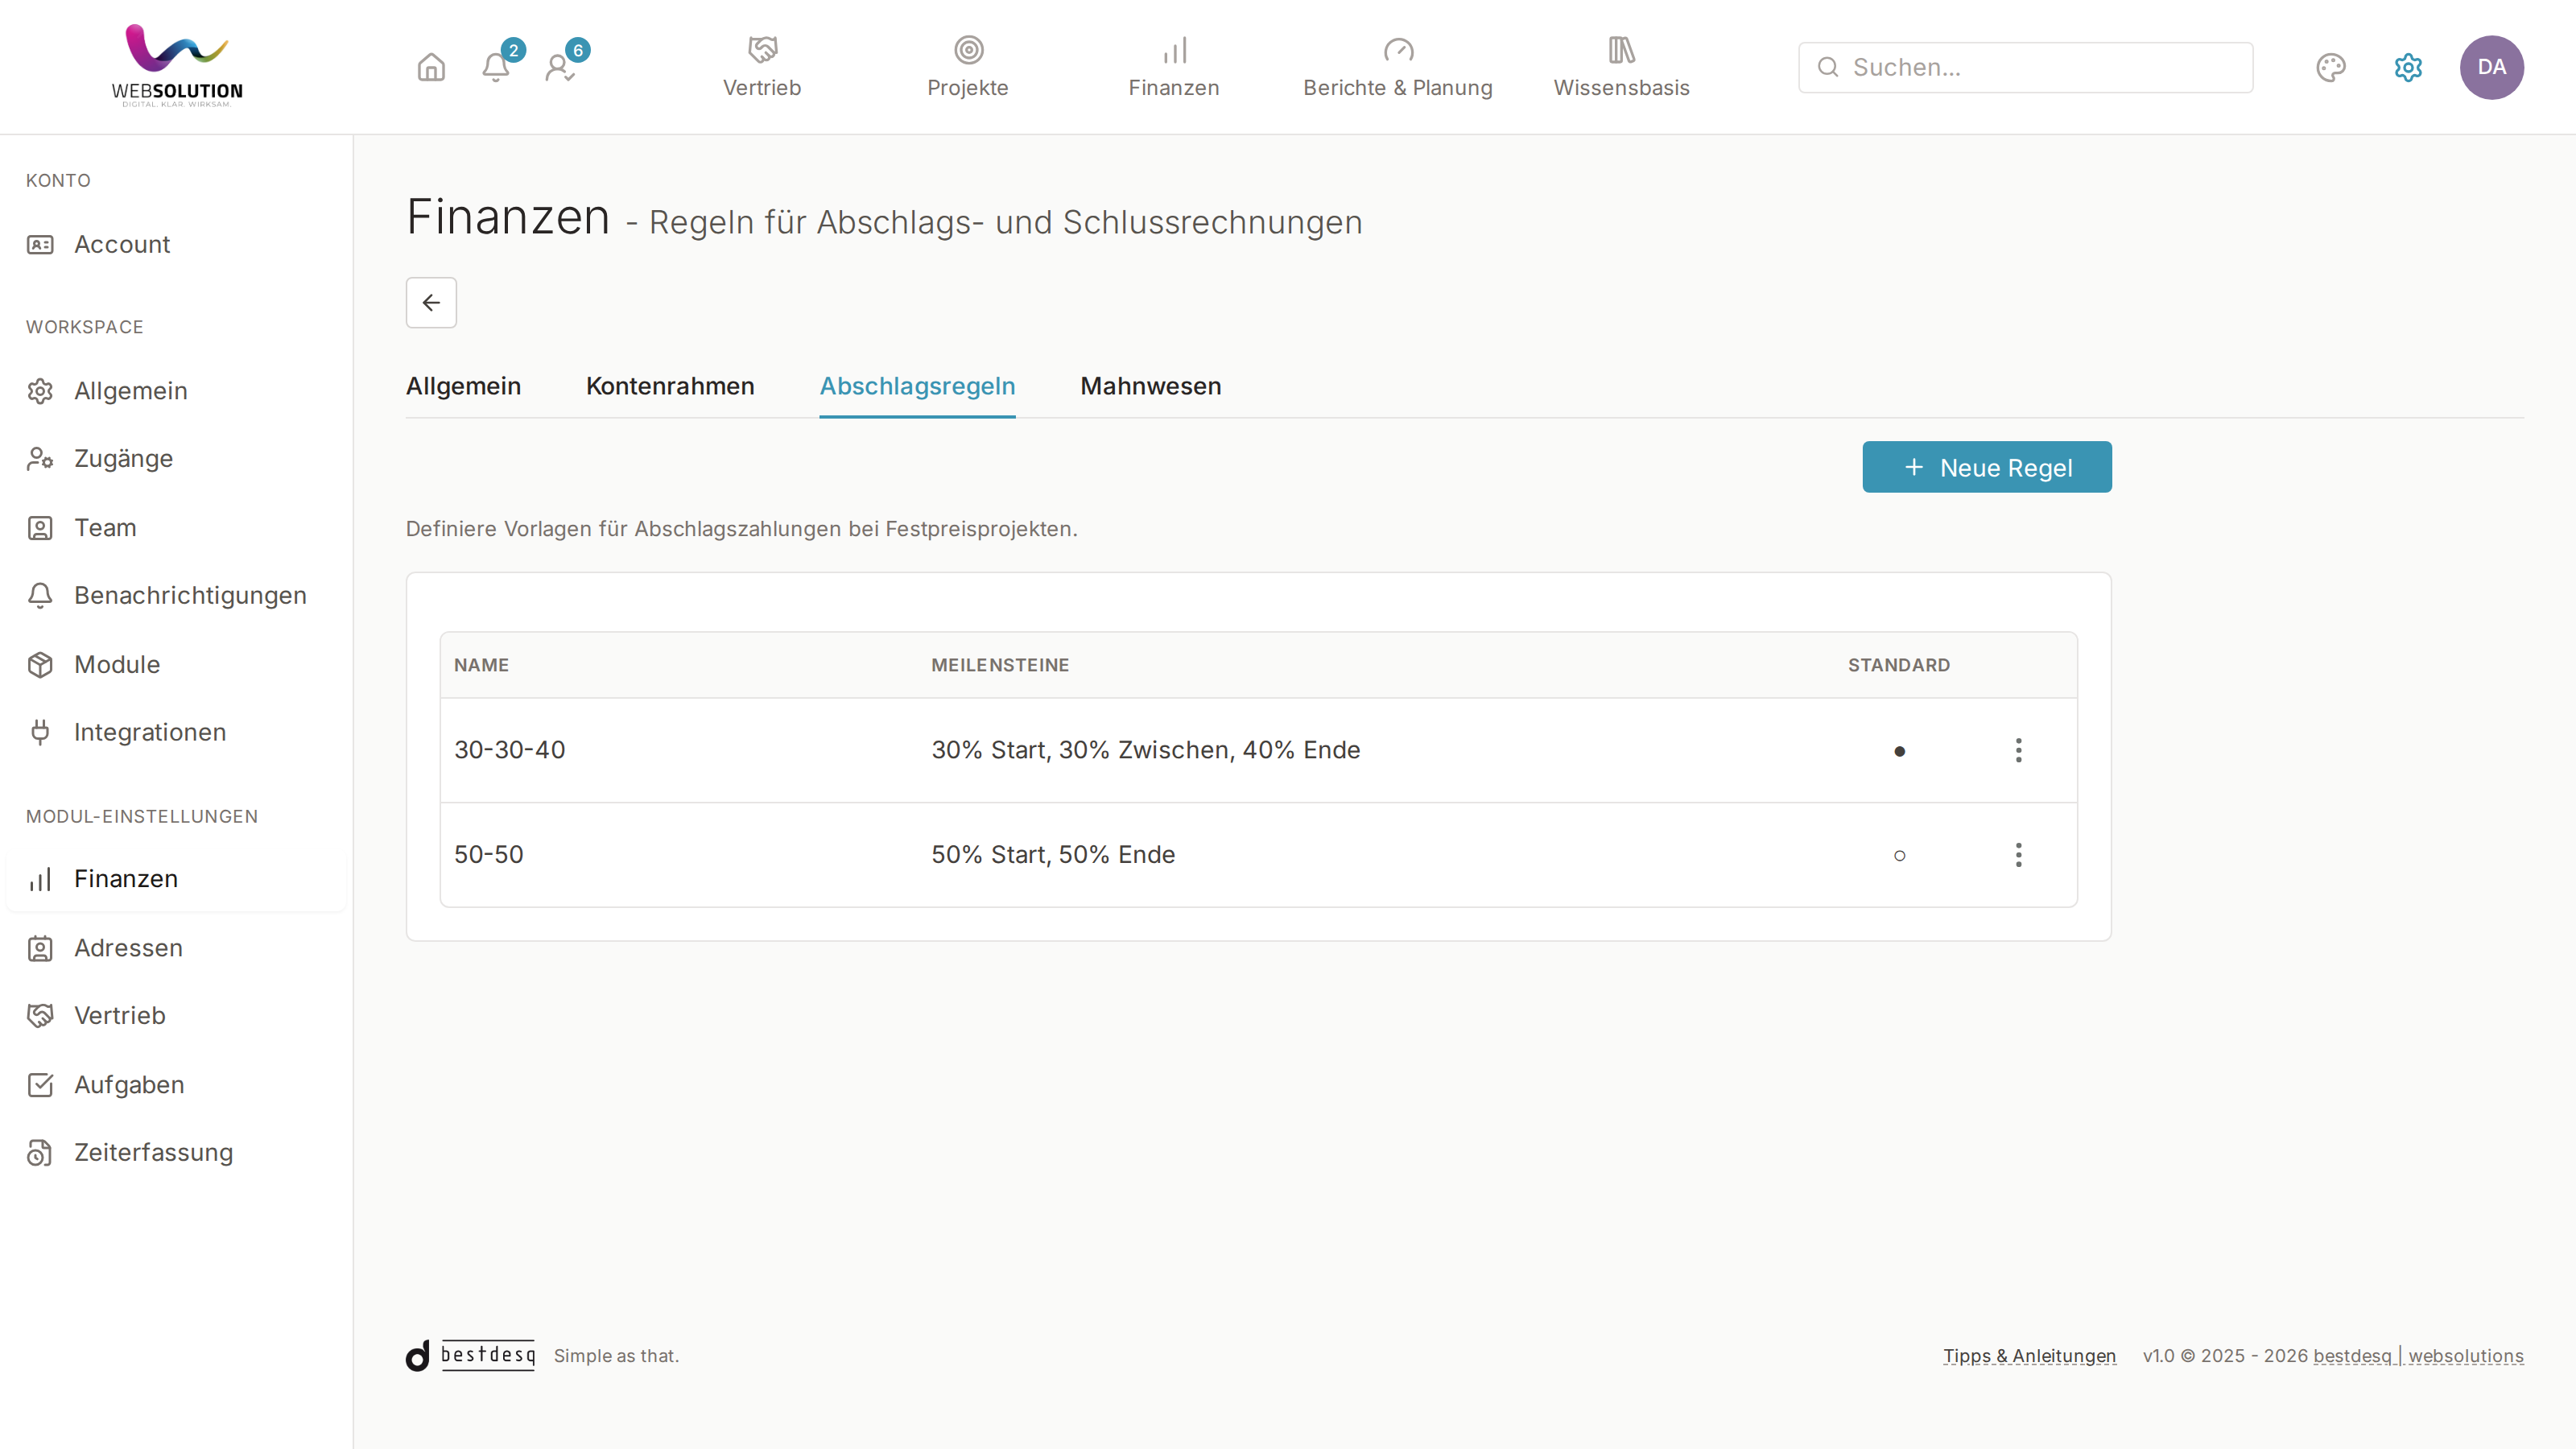Open the three-dot menu for rule 30-30-40
Screen dimensions: 2576x1449
pos(2018,751)
